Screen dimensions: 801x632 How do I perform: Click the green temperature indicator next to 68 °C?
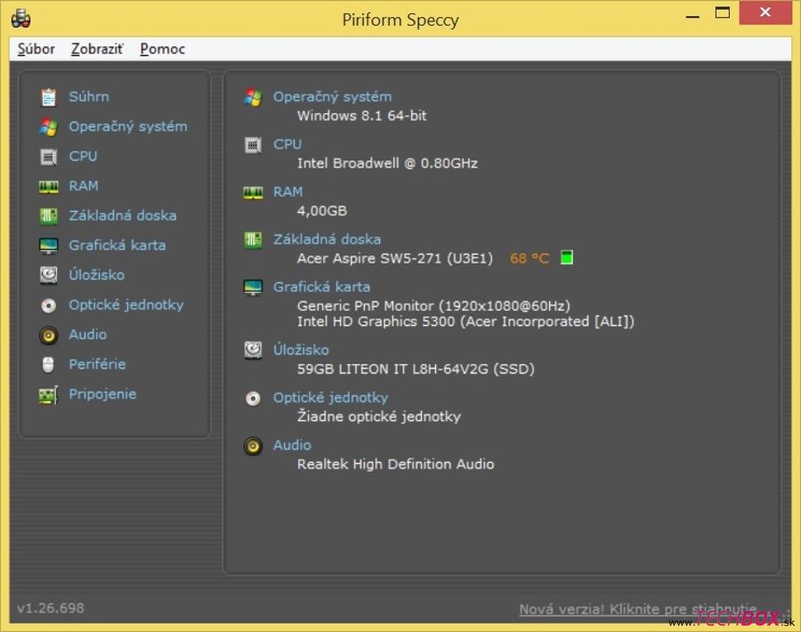567,257
